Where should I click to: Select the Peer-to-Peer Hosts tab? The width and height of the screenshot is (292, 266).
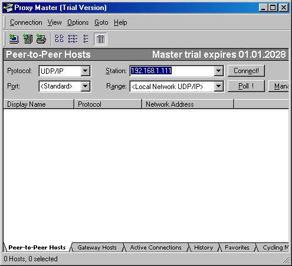(x=37, y=247)
